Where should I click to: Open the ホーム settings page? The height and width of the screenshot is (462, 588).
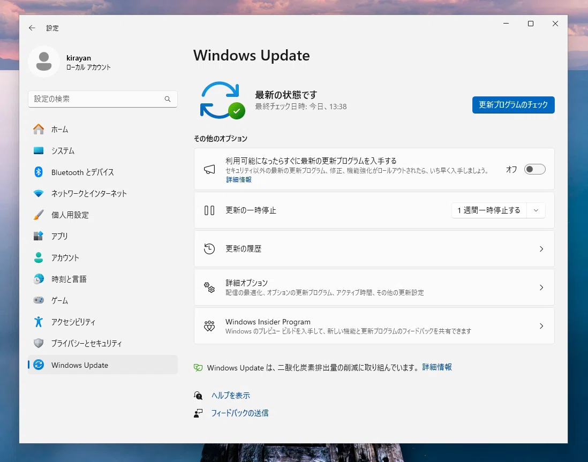(x=103, y=130)
